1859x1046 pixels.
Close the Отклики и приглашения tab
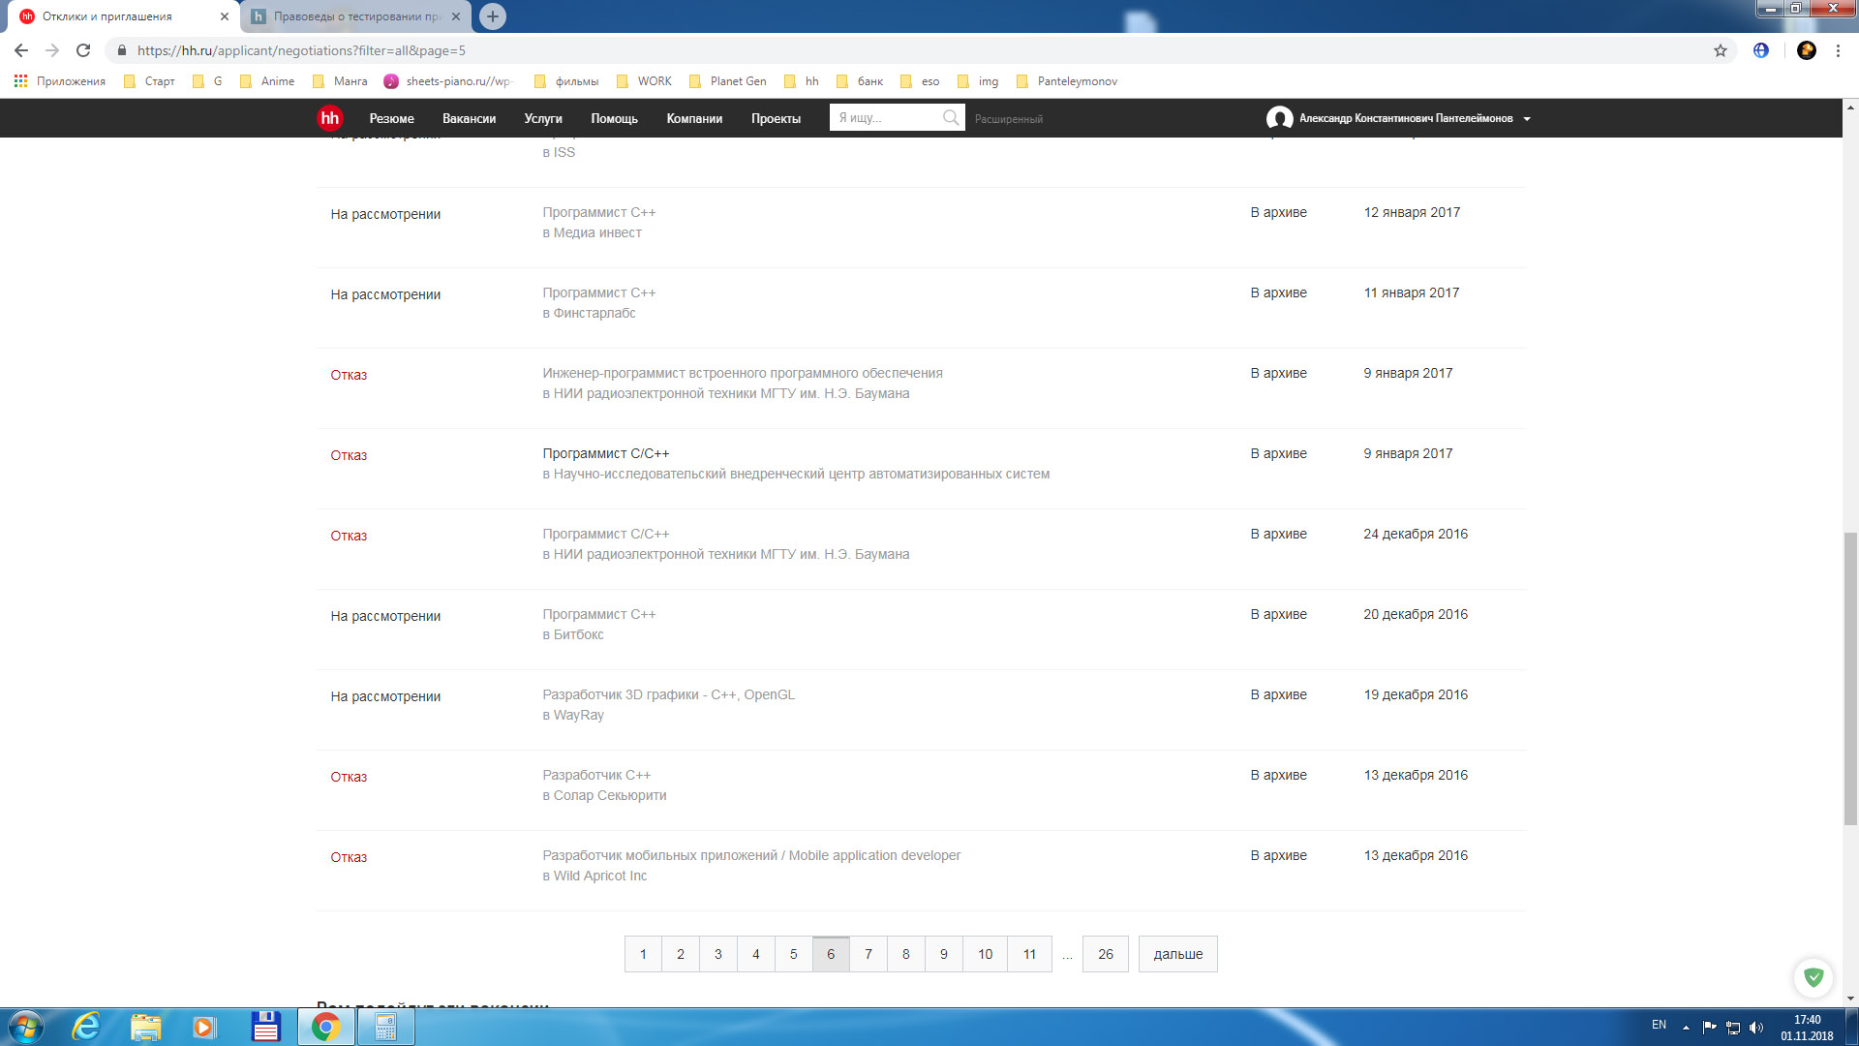(x=225, y=16)
